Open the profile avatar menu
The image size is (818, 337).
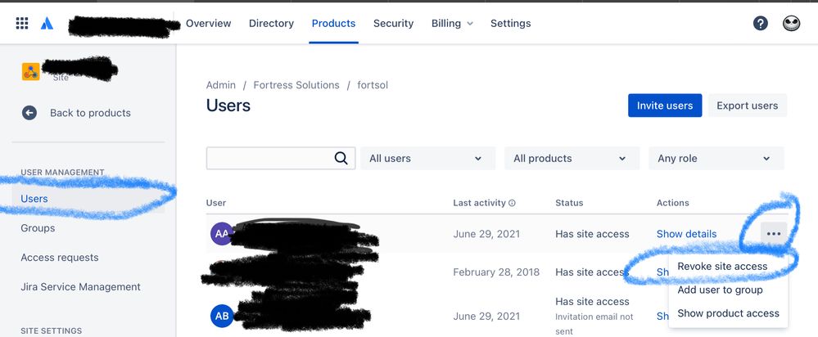[x=792, y=24]
